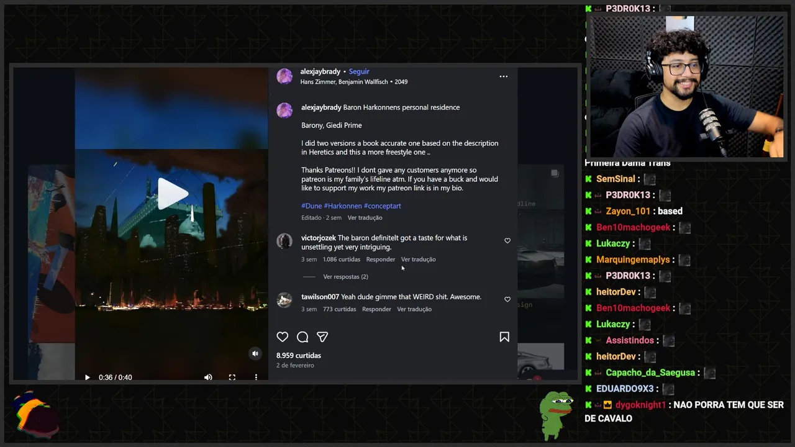
Task: Share the post via the paper-plane icon
Action: (x=322, y=336)
